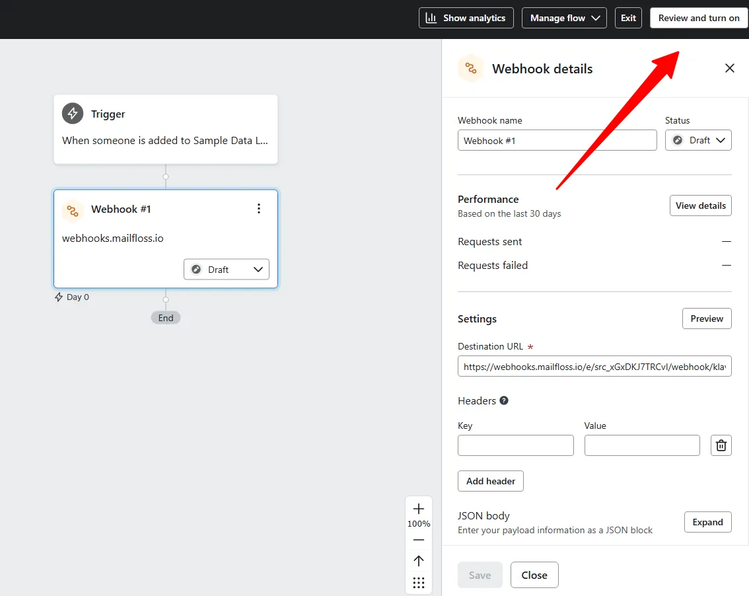Preview the webhook settings

707,318
